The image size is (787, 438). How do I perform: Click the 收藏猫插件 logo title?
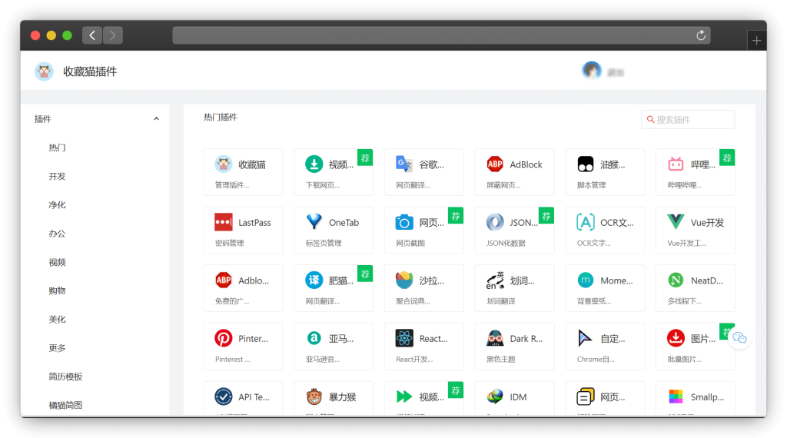click(x=89, y=71)
